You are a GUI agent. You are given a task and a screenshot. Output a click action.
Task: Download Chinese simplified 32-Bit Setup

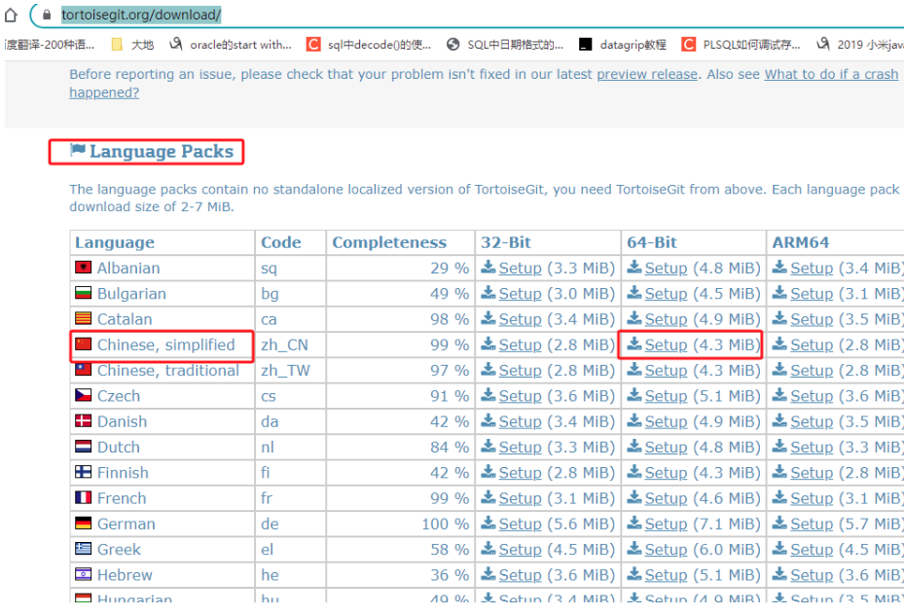[520, 344]
